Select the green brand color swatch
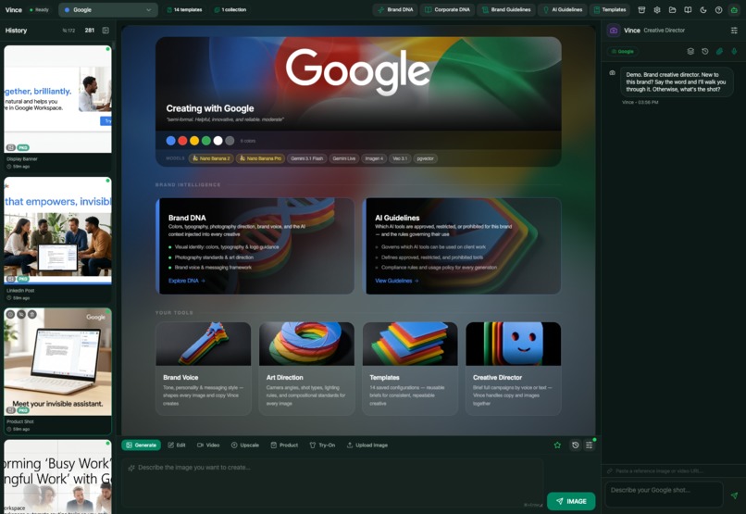Screen dimensions: 746x514 pos(206,141)
